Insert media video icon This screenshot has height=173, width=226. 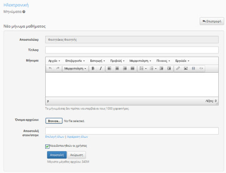coord(193,69)
